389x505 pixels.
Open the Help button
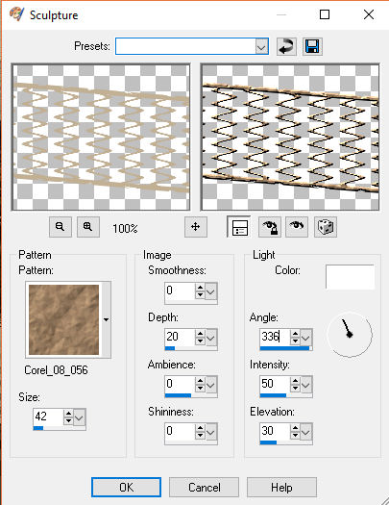(281, 487)
